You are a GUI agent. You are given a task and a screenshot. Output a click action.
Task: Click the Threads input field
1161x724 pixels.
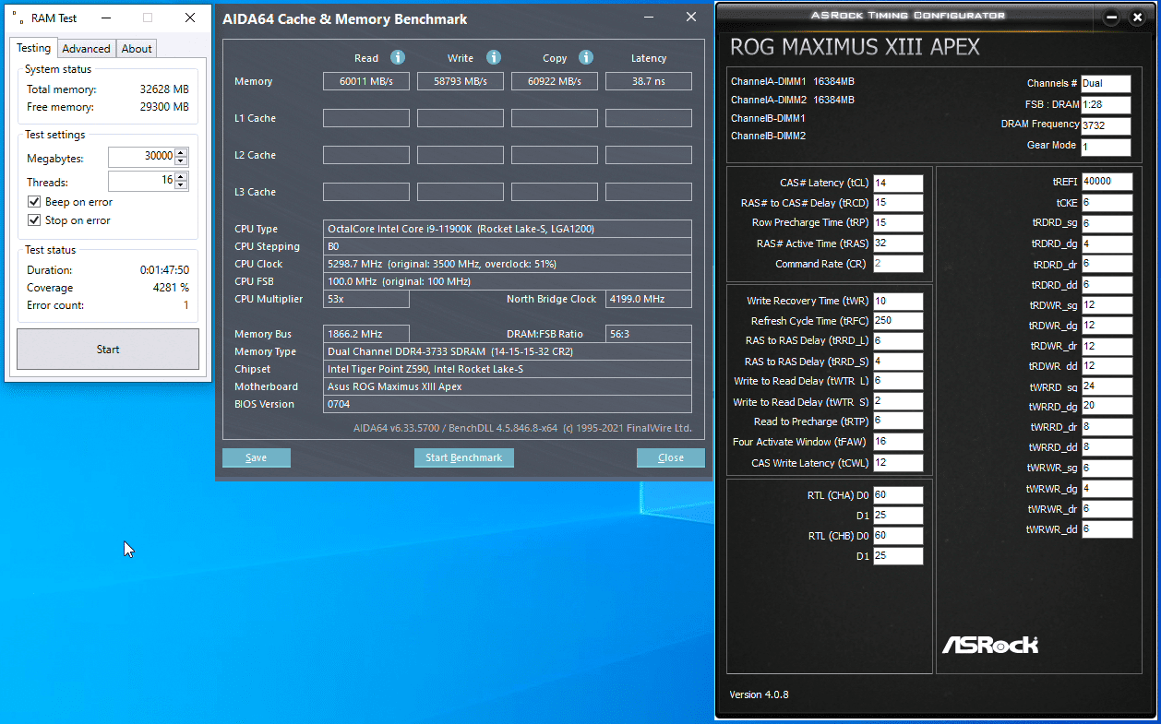(x=141, y=182)
